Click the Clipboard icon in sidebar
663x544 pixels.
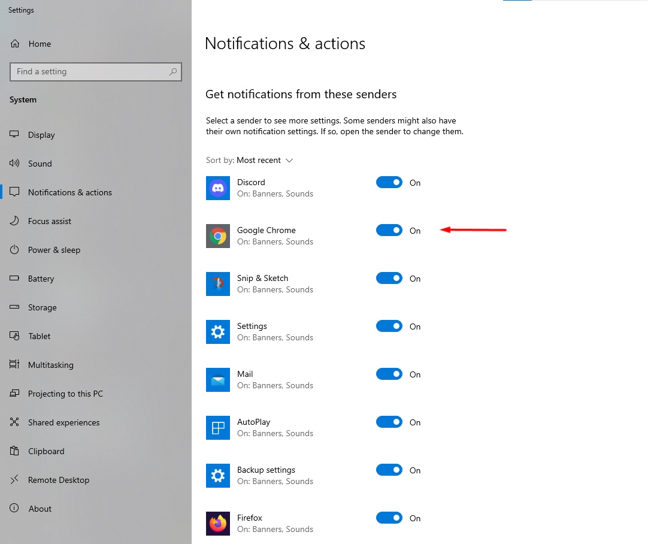point(14,451)
